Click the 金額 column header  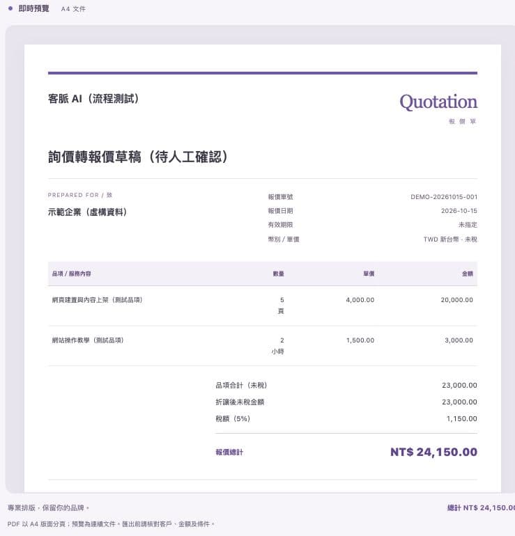click(468, 274)
